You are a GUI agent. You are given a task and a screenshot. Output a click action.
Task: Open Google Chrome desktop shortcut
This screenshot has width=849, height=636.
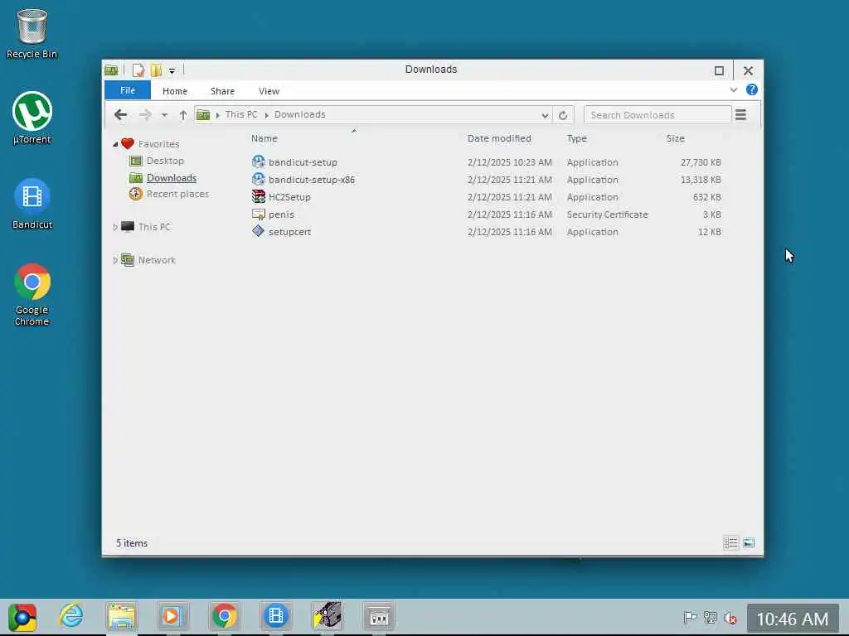coord(32,294)
